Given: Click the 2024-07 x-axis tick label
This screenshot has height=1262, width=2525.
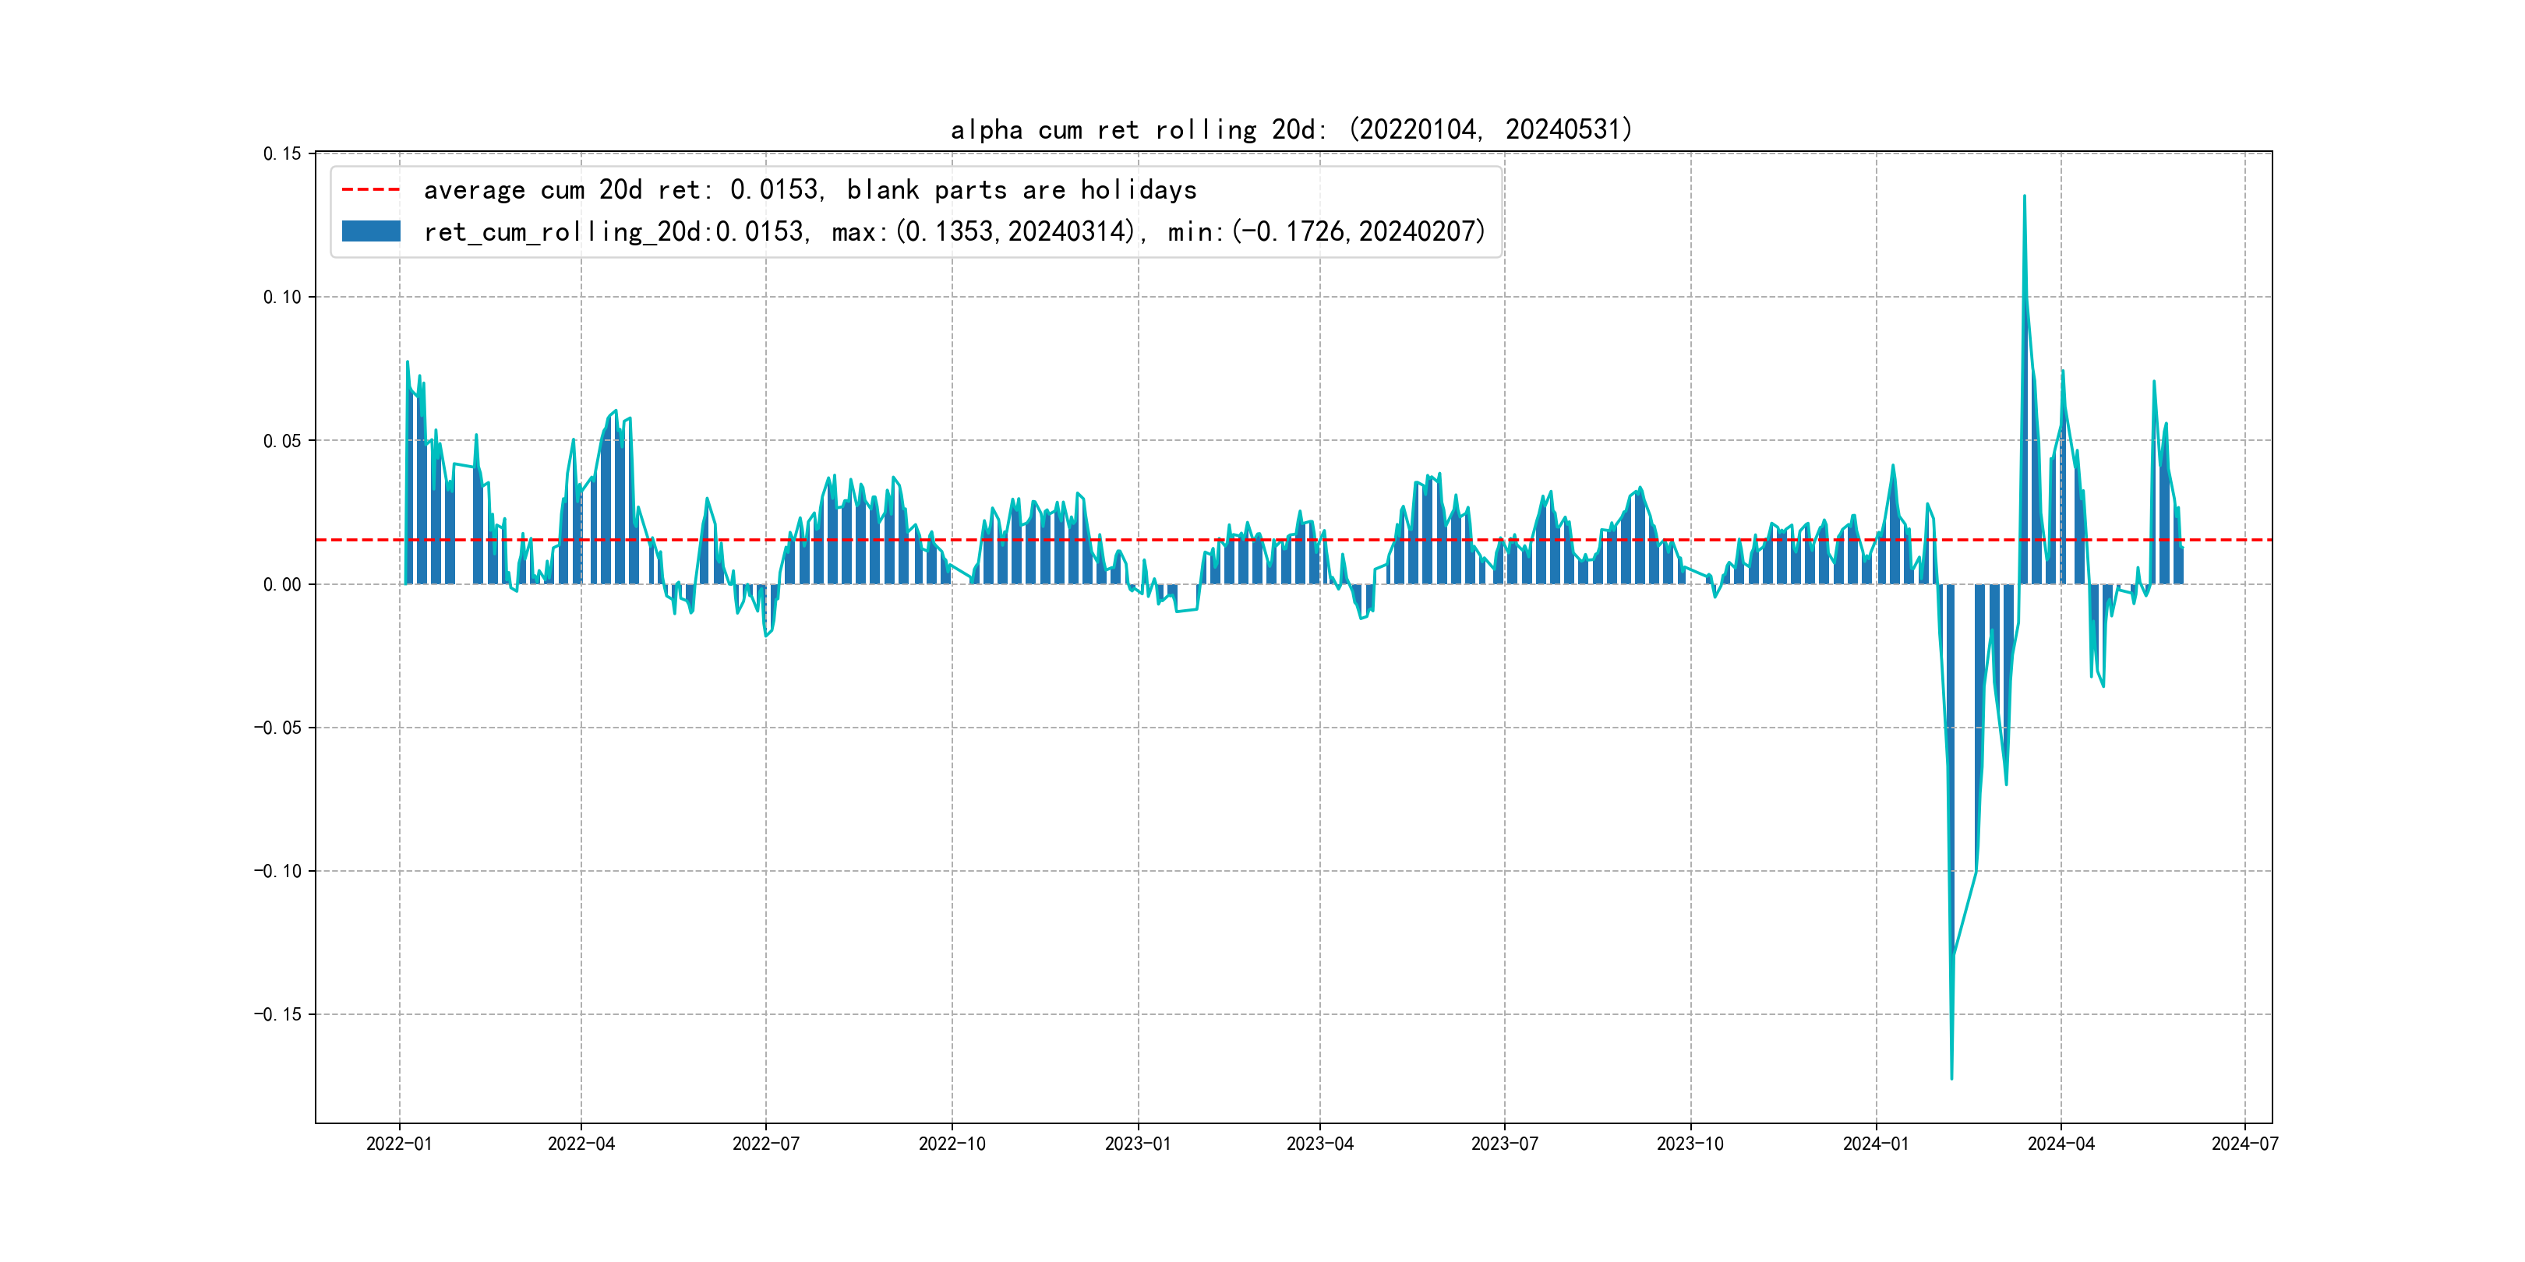Looking at the screenshot, I should pos(2244,1144).
